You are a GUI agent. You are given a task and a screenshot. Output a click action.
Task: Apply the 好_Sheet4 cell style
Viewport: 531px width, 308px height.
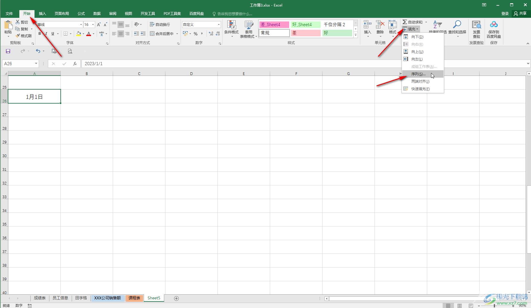click(306, 24)
